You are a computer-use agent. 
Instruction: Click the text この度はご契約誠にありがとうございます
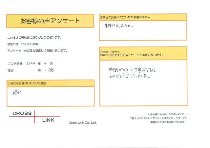tap(34, 38)
